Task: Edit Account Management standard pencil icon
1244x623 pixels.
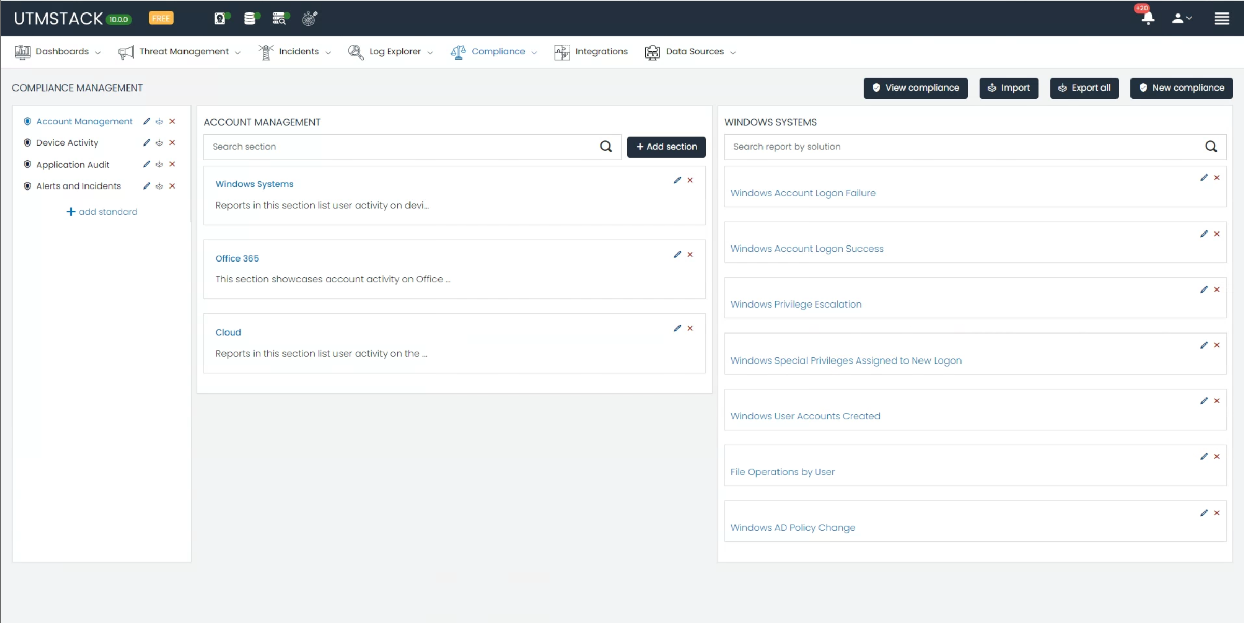Action: click(147, 121)
